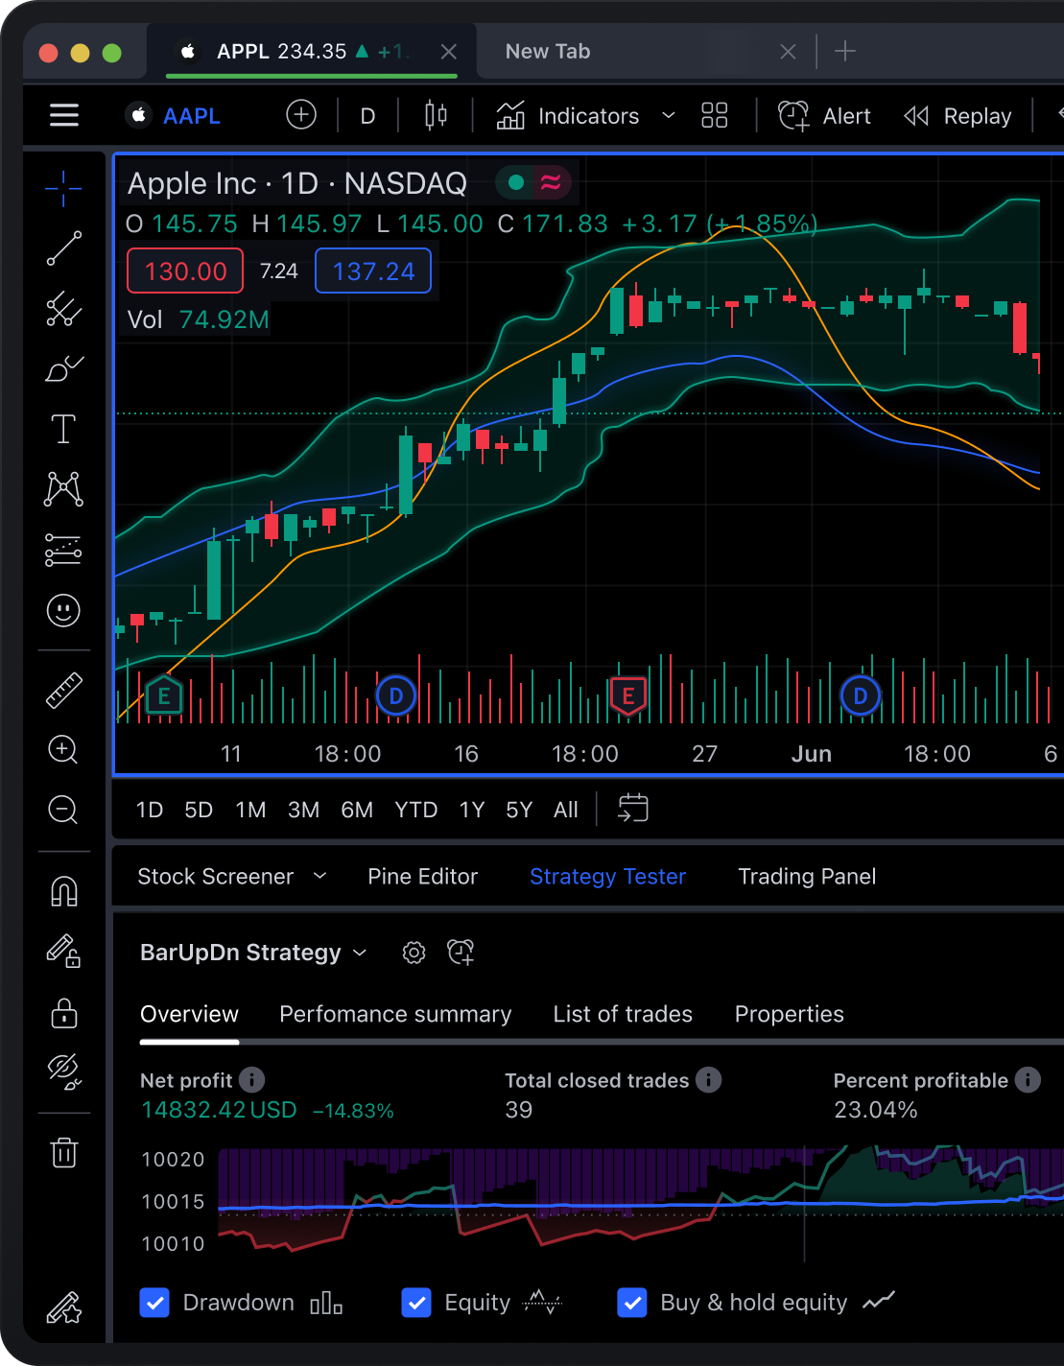This screenshot has width=1064, height=1366.
Task: Set chart range to YTD
Action: (416, 810)
